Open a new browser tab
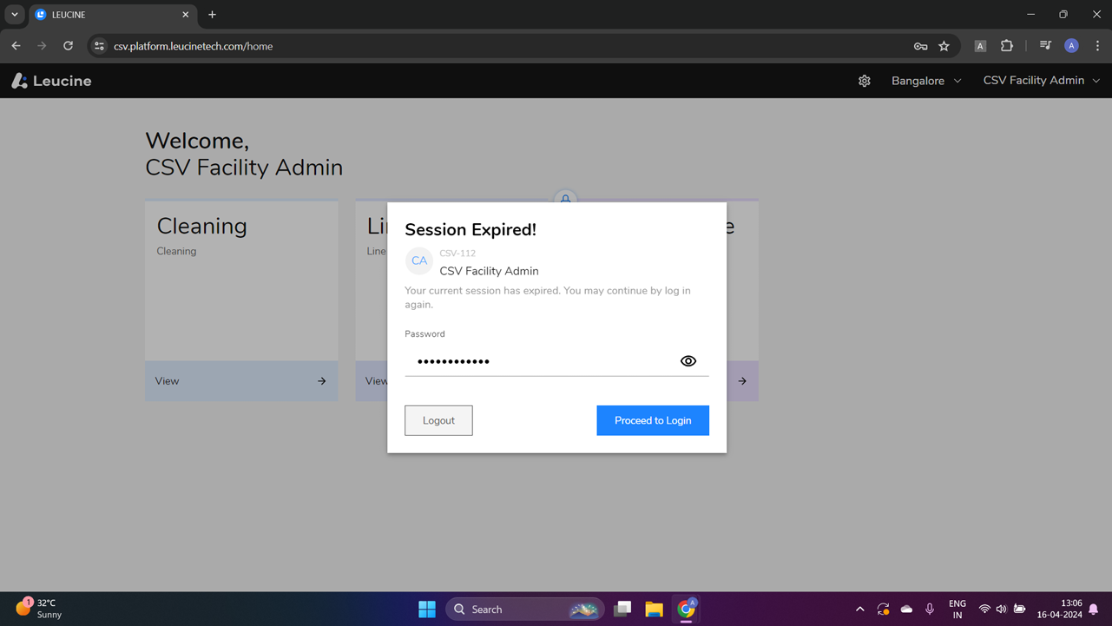 click(x=212, y=15)
